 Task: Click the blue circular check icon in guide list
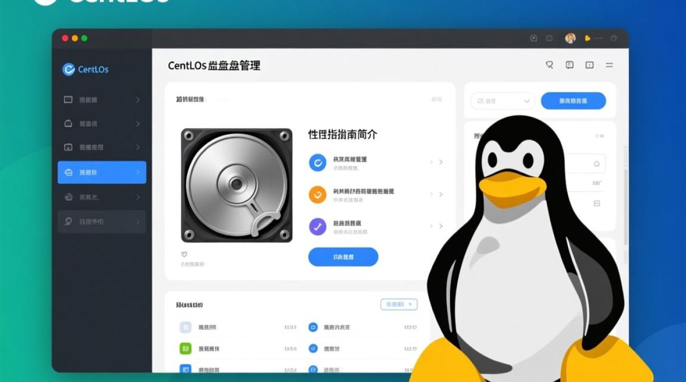click(x=317, y=162)
